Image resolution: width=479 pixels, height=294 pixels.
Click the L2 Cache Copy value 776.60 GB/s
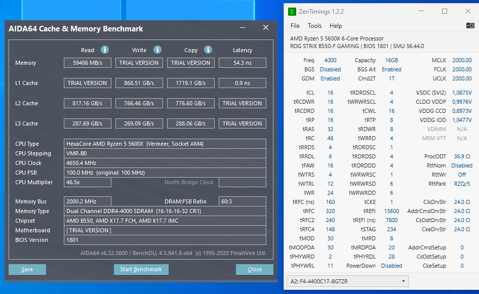(190, 103)
